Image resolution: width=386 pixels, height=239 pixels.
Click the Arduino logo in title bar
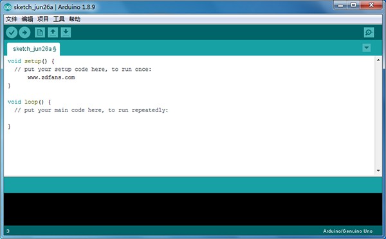click(x=8, y=7)
